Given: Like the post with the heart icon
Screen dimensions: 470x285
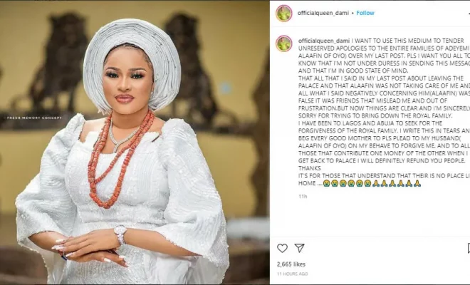Looking at the screenshot, I should (x=282, y=248).
